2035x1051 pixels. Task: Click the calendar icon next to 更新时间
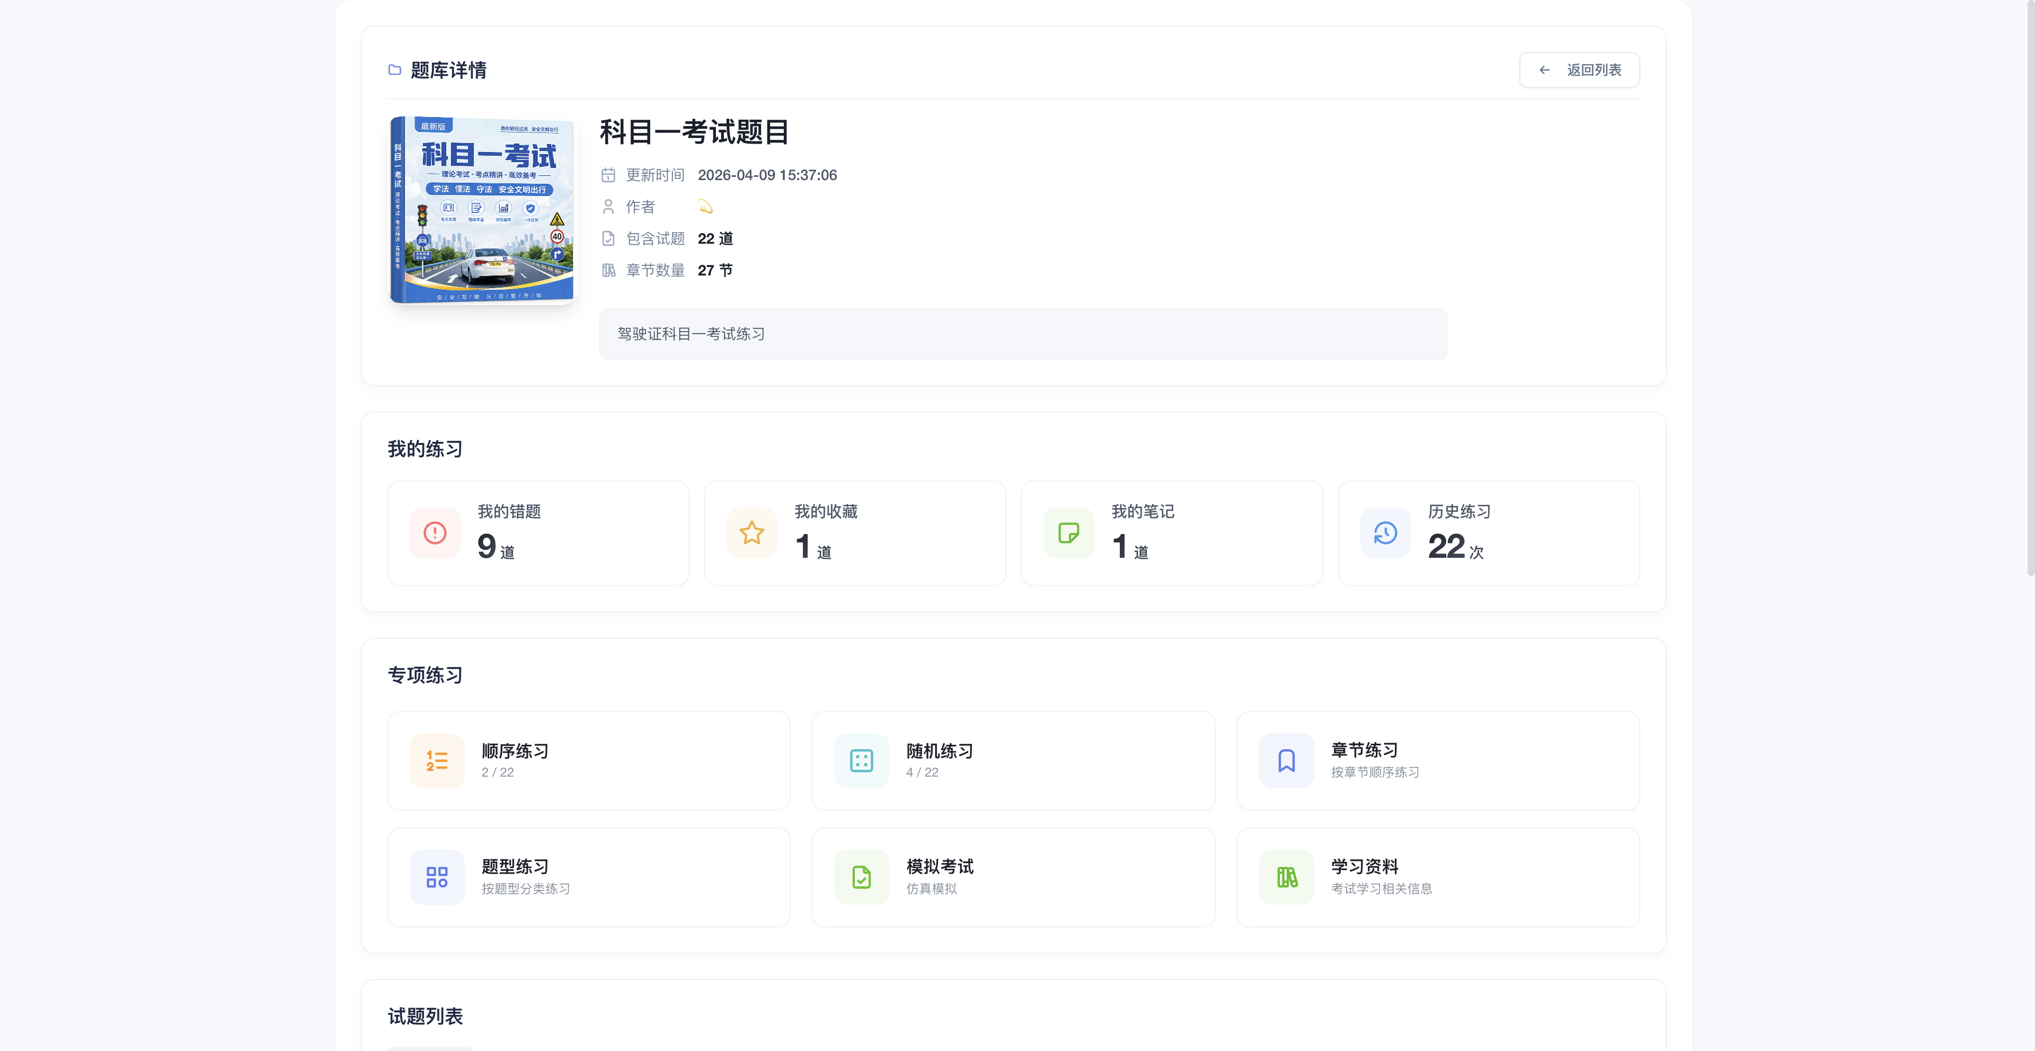[x=607, y=175]
